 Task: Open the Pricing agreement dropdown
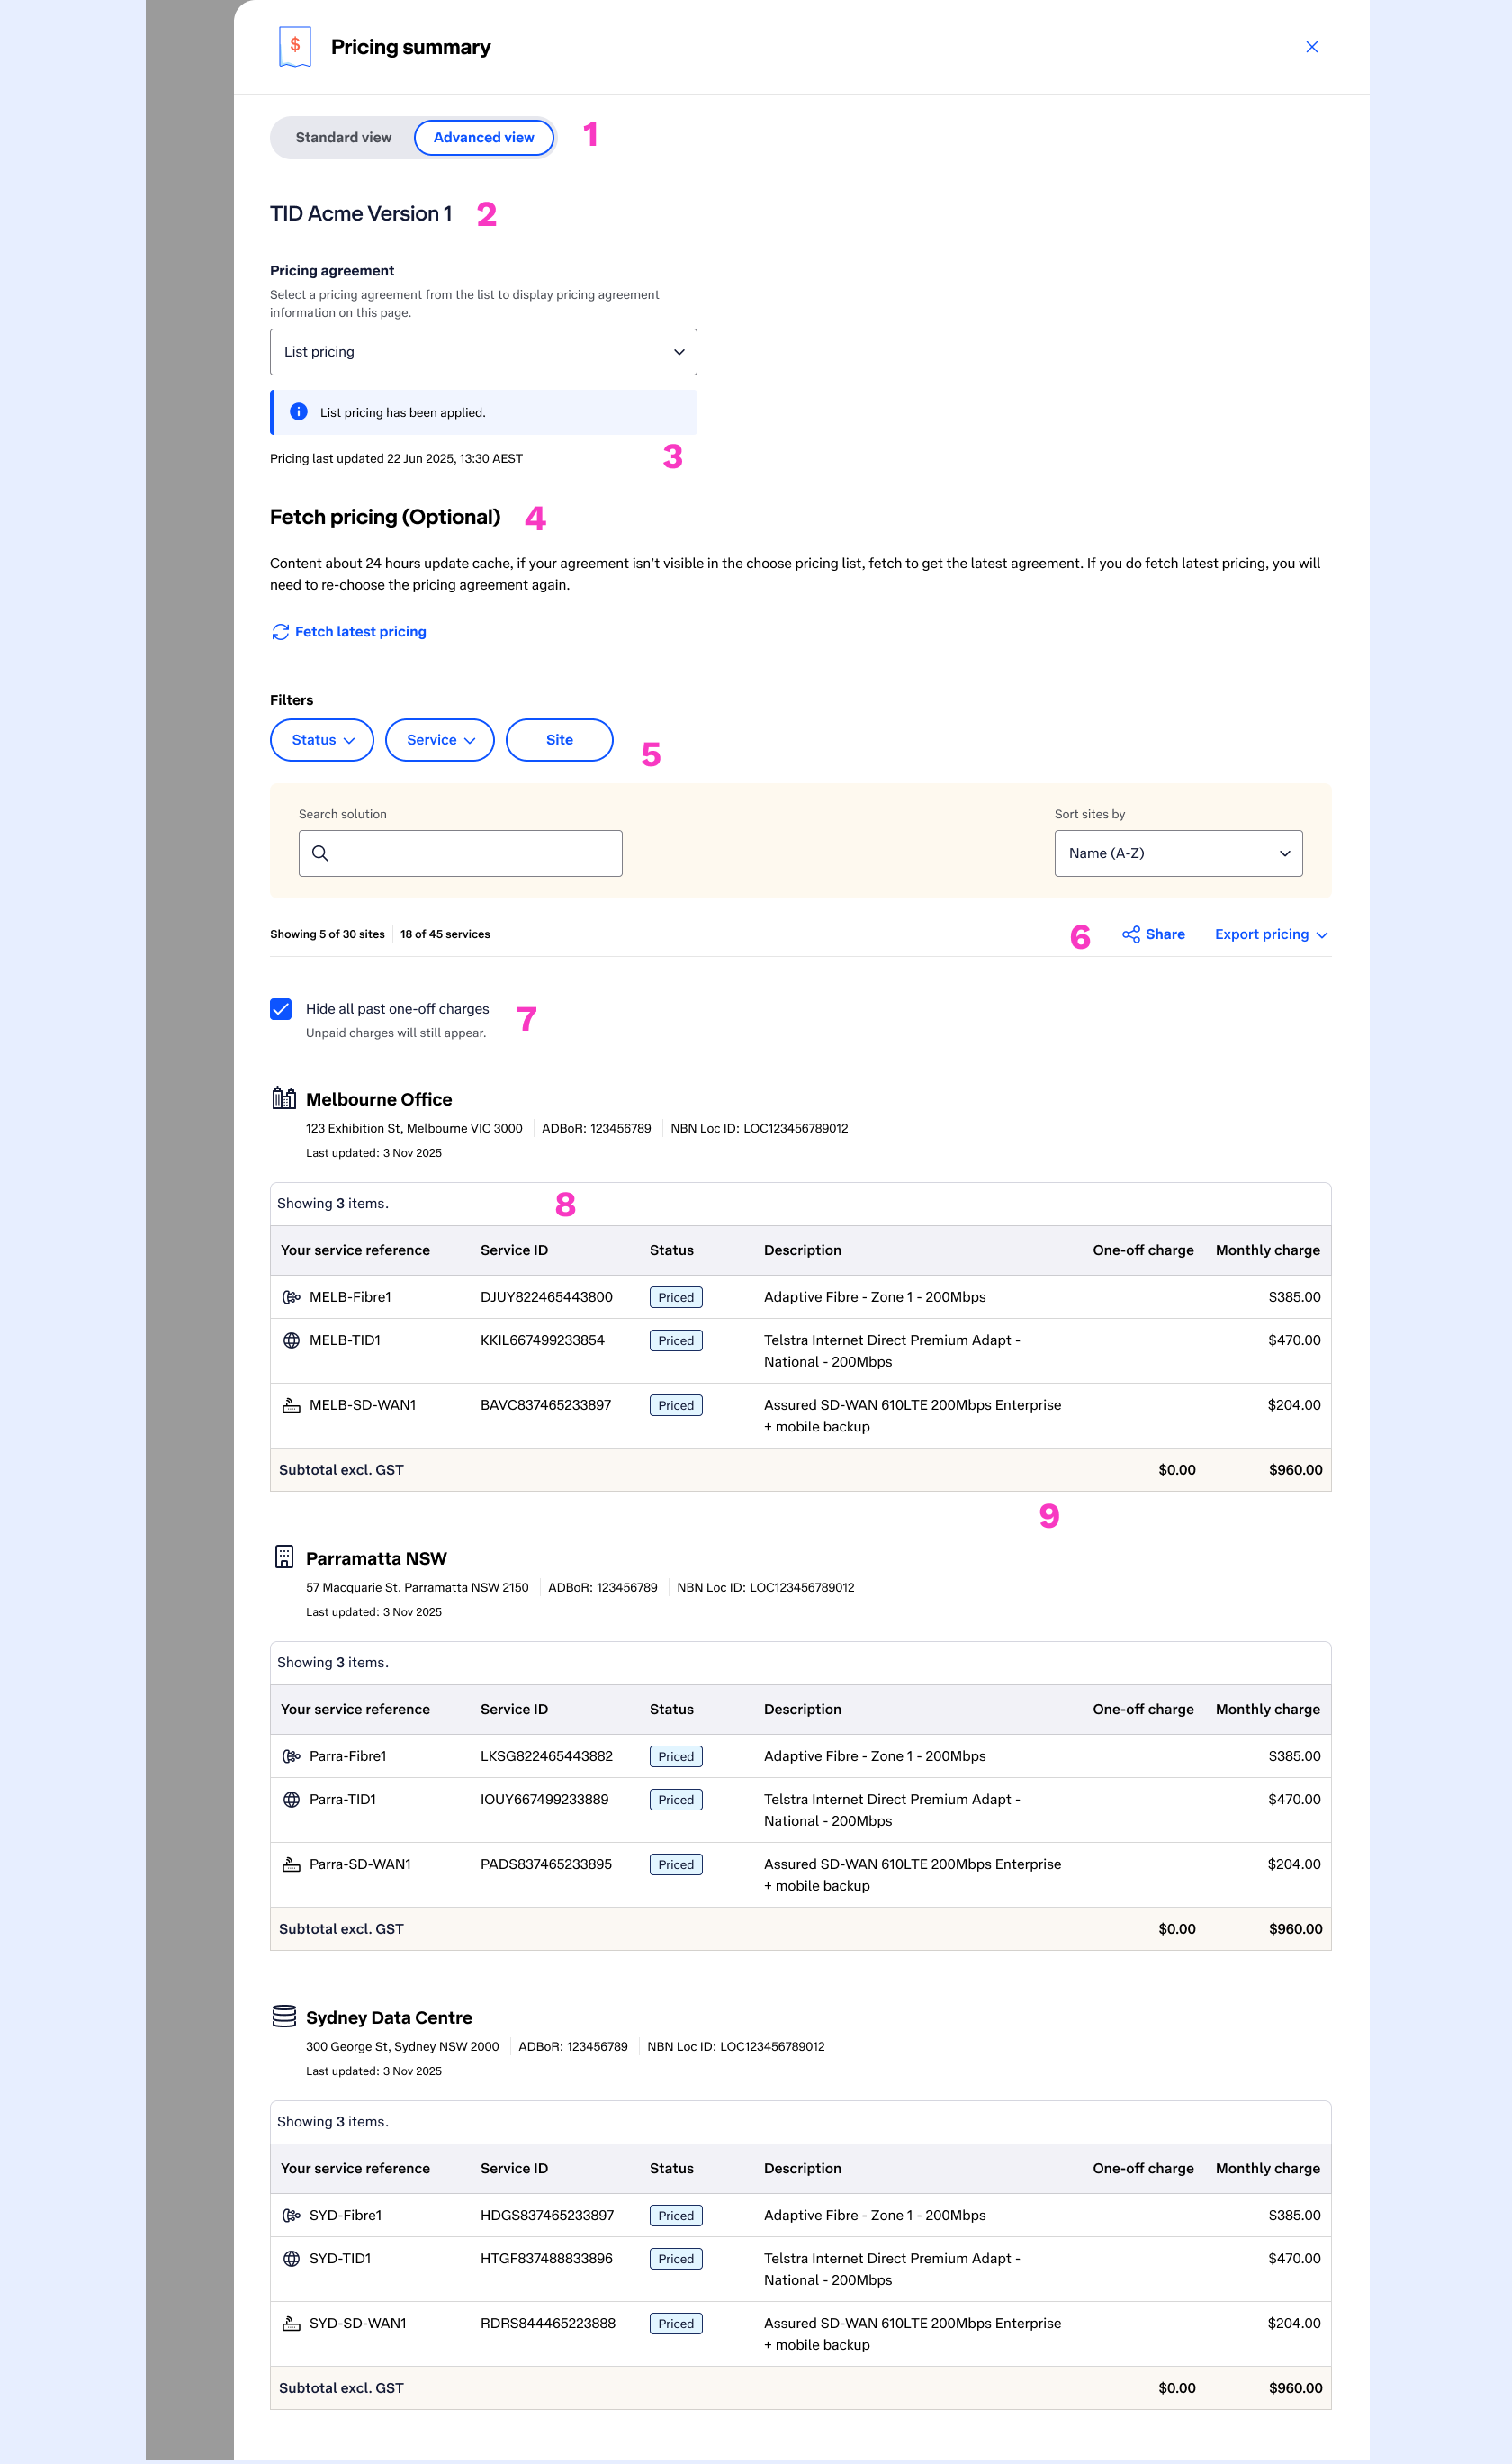coord(483,352)
